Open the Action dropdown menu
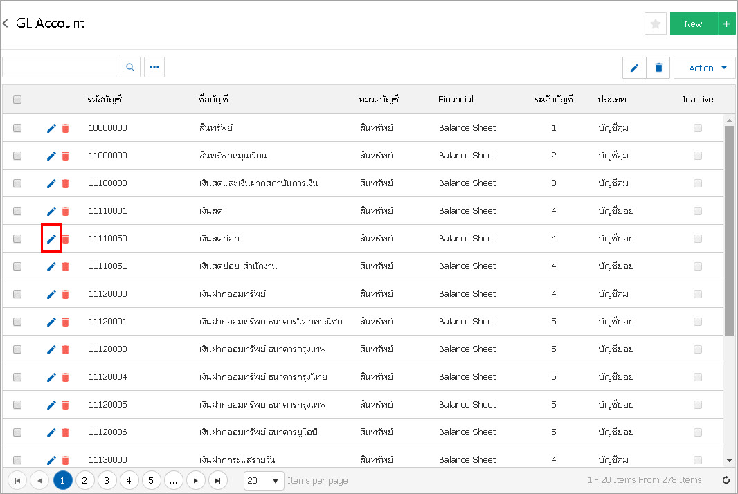 pos(705,68)
